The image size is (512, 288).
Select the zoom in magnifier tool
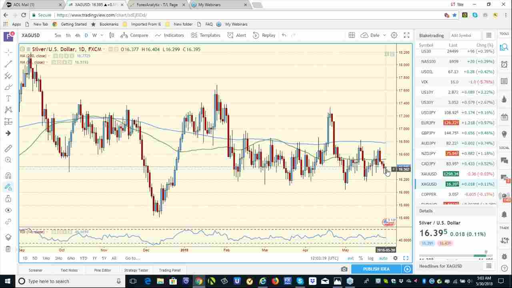tap(8, 160)
